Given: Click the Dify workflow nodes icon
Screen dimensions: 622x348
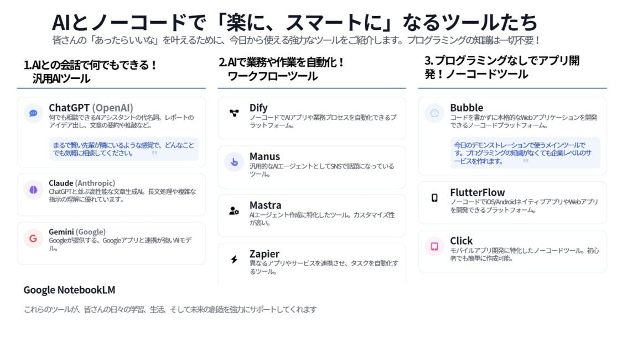Looking at the screenshot, I should [x=234, y=113].
